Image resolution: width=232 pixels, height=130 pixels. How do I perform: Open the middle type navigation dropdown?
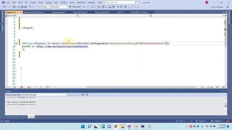(115, 16)
